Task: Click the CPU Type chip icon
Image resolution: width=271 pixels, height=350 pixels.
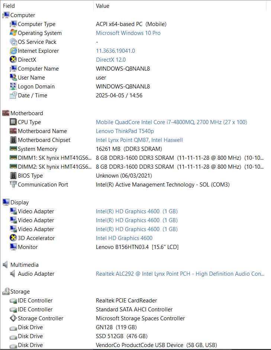Action: (x=13, y=122)
